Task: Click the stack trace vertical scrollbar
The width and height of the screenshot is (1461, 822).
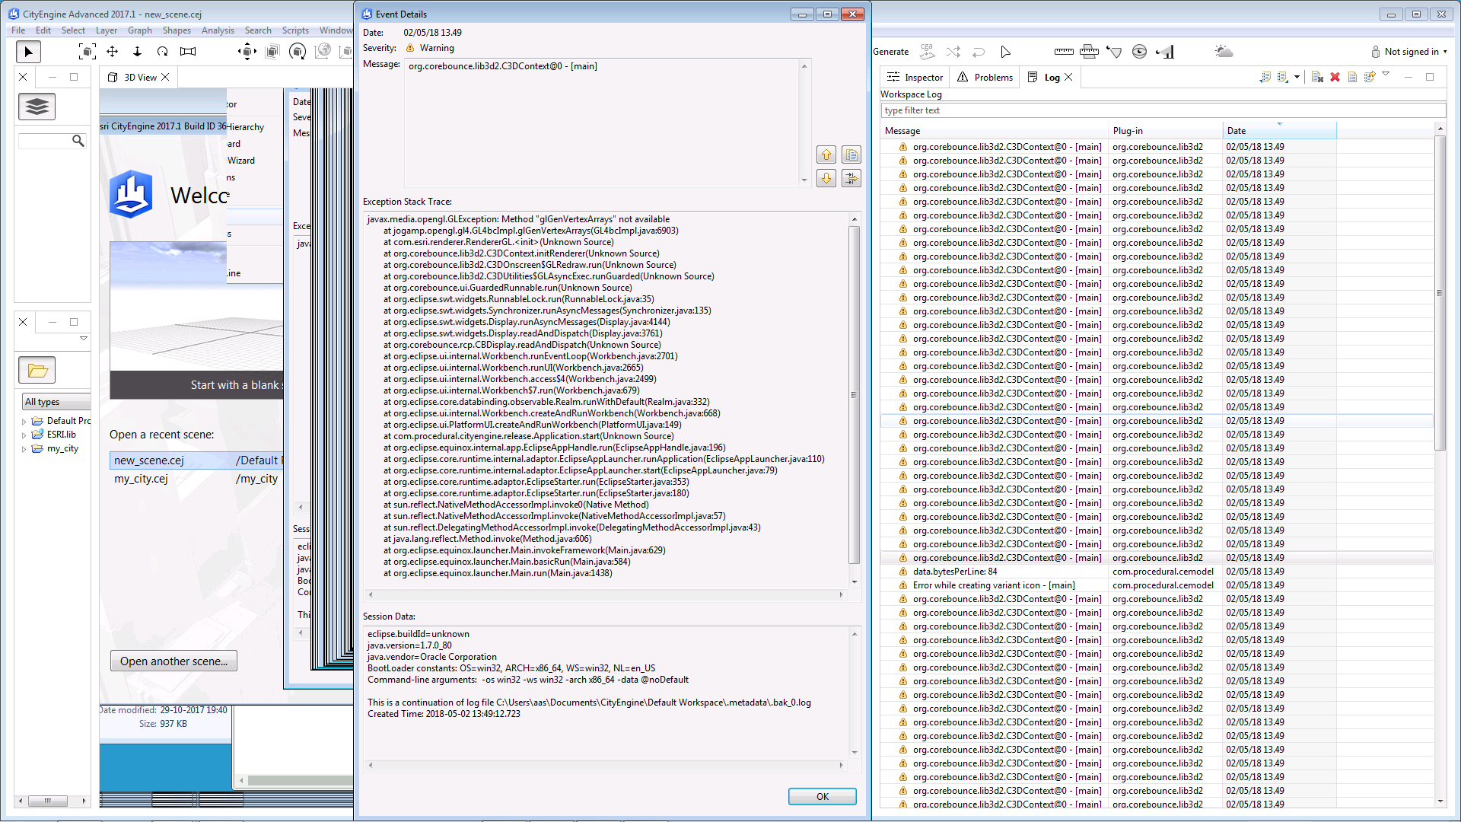Action: click(854, 394)
